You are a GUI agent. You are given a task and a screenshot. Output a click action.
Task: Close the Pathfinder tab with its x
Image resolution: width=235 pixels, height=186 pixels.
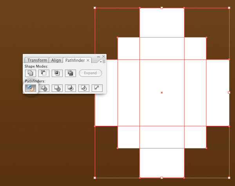pos(88,60)
